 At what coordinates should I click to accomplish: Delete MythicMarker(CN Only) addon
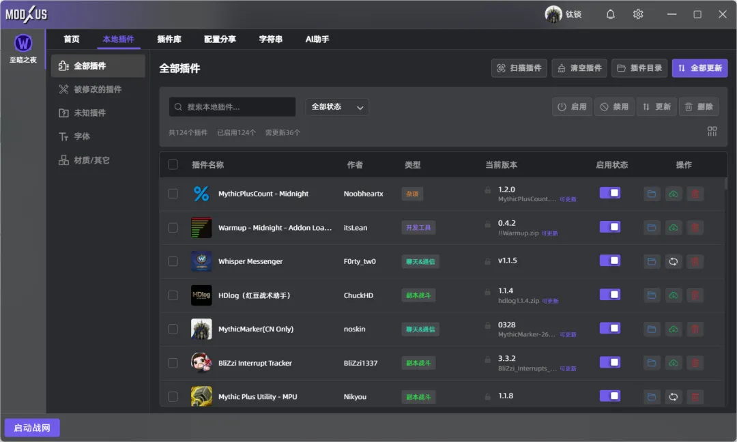coord(695,329)
